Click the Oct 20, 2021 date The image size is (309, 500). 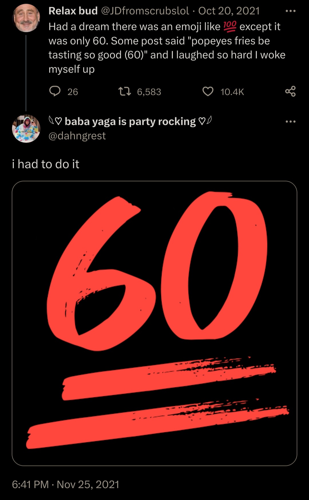[229, 11]
